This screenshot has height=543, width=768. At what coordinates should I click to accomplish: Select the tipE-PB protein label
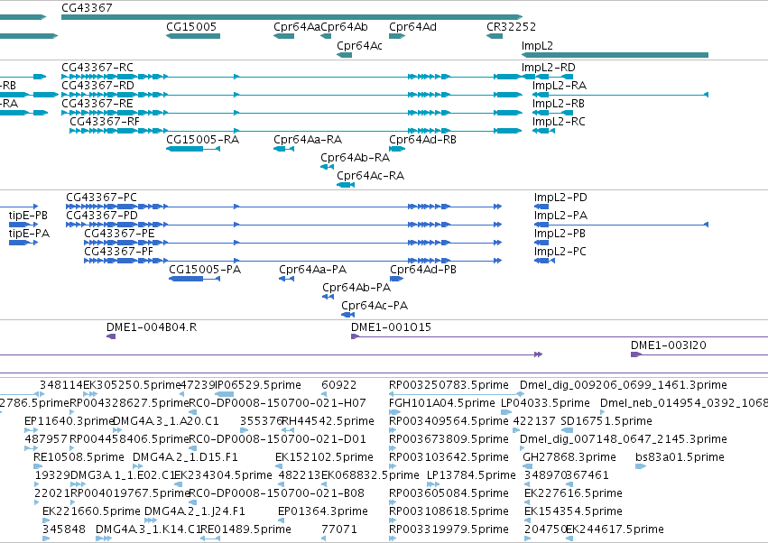[28, 215]
